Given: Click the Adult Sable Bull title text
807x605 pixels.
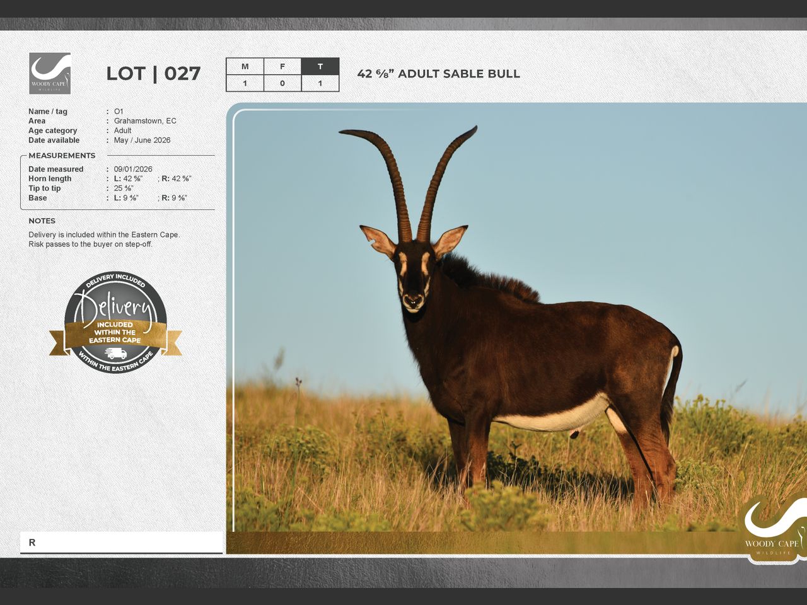Looking at the screenshot, I should (x=438, y=74).
